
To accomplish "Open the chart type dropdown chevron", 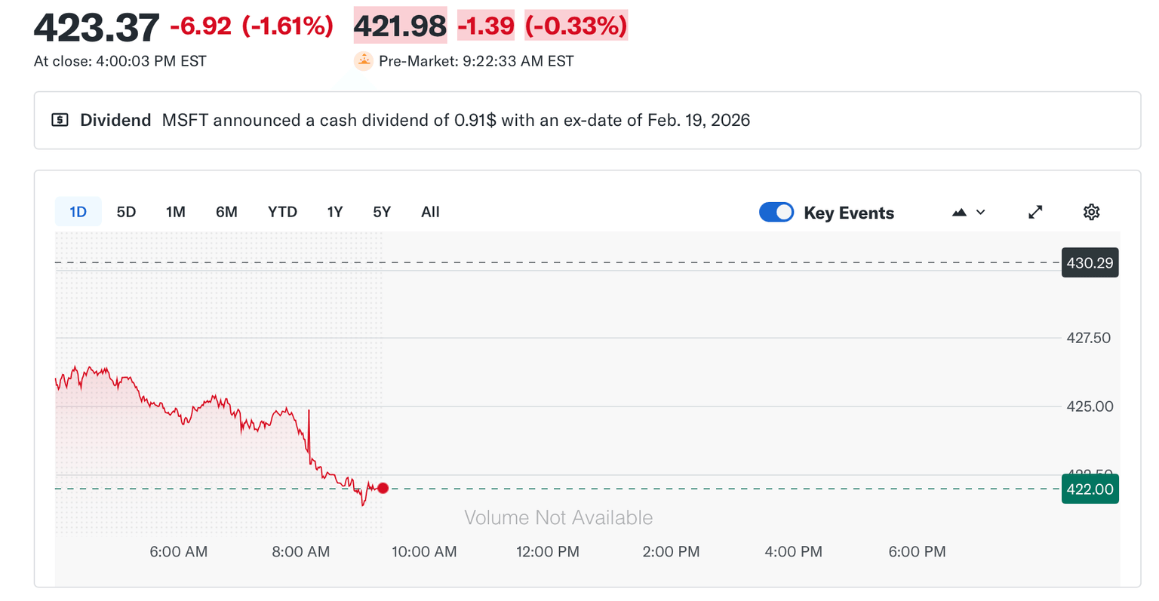I will coord(981,213).
